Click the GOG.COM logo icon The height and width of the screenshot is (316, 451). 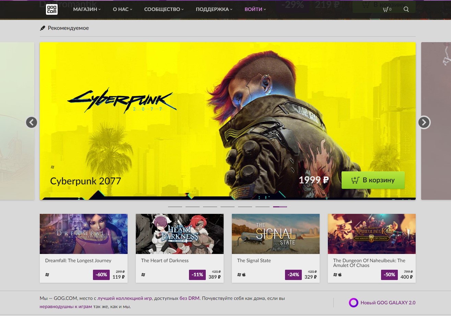click(51, 9)
